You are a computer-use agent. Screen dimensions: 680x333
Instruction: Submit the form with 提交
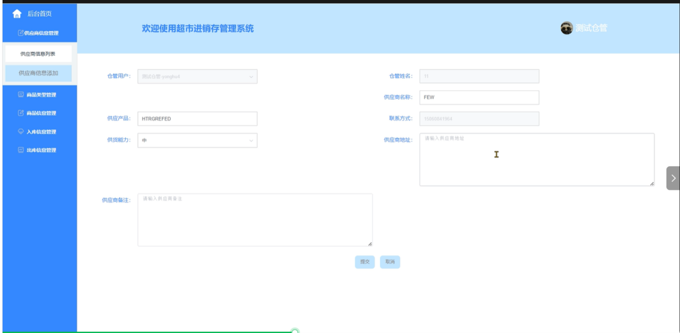[x=365, y=262]
